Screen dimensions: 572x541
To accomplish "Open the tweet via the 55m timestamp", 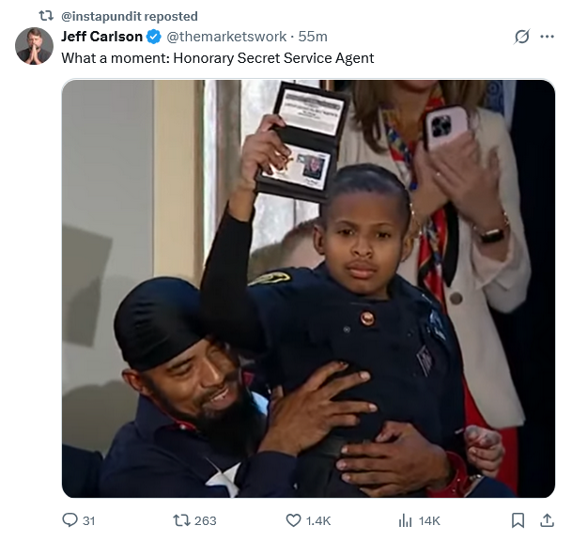I will (313, 37).
